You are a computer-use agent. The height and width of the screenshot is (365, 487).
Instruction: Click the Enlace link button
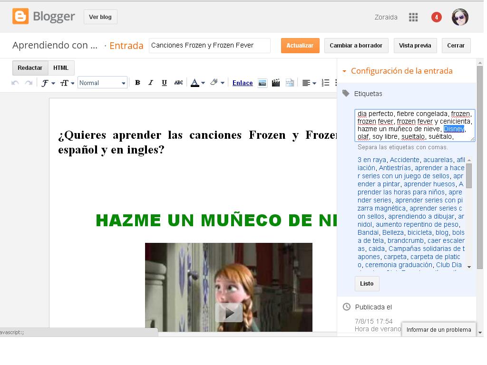coord(243,83)
